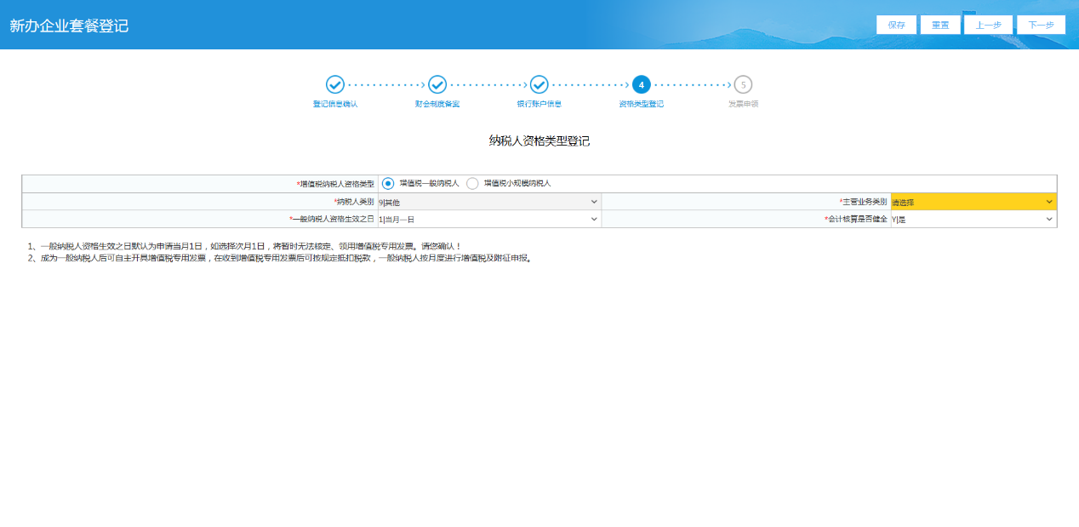Viewport: 1079px width, 527px height.
Task: Go to 财会制度备案 step label
Action: point(437,104)
